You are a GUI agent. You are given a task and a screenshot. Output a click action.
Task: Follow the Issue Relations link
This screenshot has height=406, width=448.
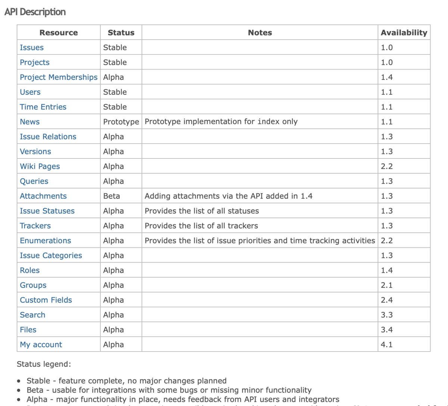coord(48,136)
